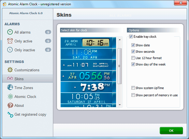Select the colorful 05 56 skin

tap(88, 76)
